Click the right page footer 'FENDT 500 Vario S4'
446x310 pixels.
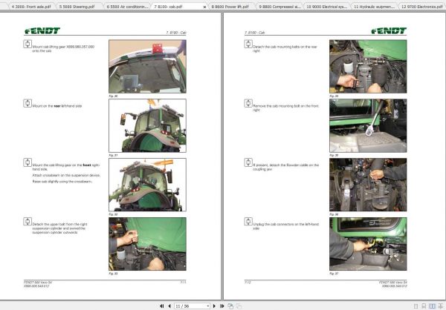(392, 282)
